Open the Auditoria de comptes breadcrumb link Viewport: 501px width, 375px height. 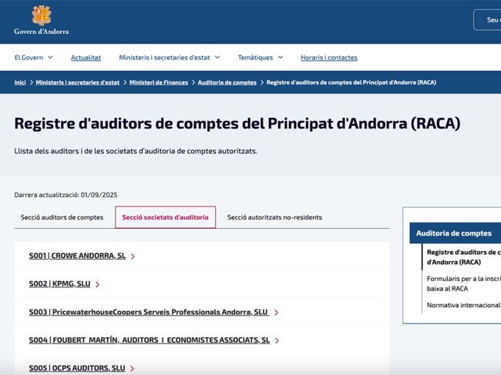(x=227, y=82)
